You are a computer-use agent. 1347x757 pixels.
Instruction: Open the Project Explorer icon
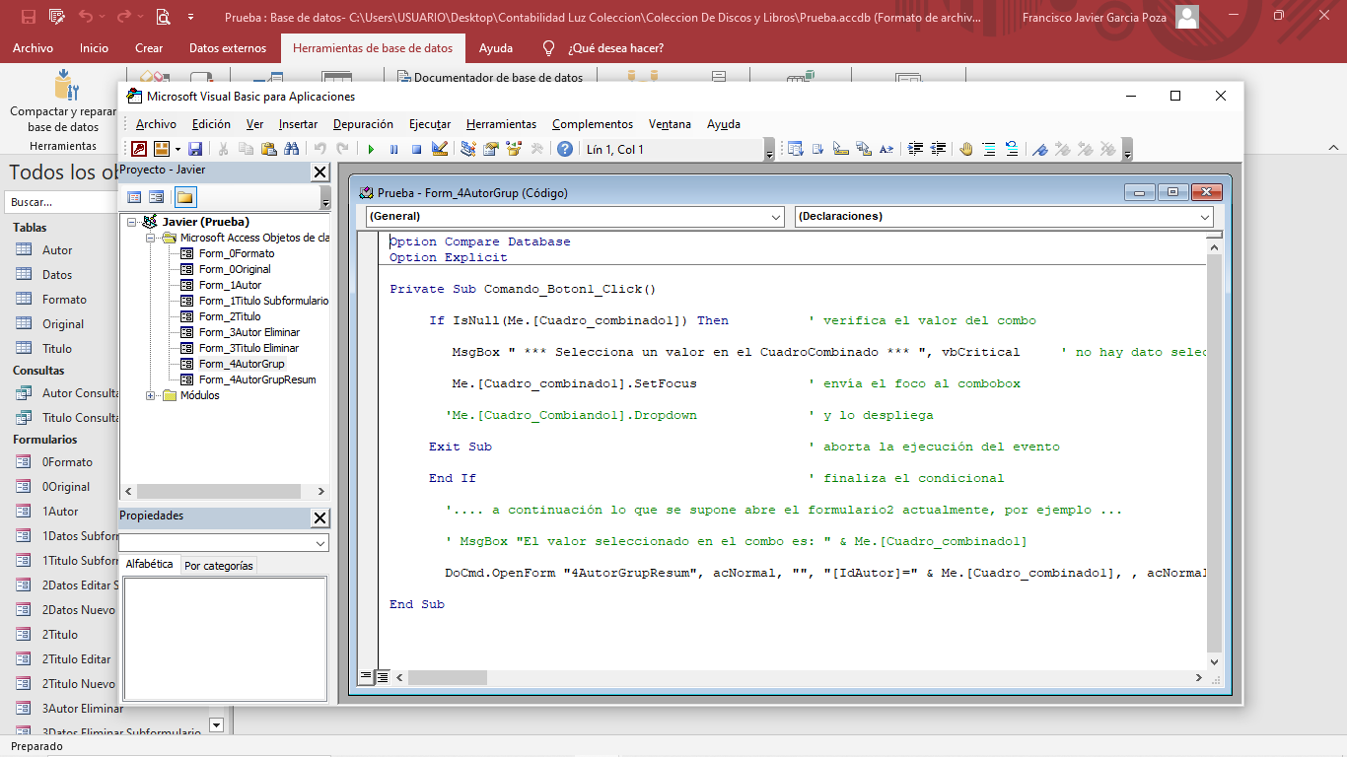click(x=468, y=149)
